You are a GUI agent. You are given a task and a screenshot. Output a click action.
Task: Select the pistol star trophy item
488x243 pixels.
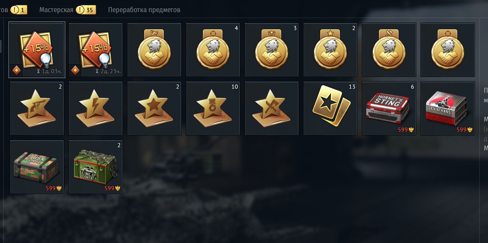point(37,108)
